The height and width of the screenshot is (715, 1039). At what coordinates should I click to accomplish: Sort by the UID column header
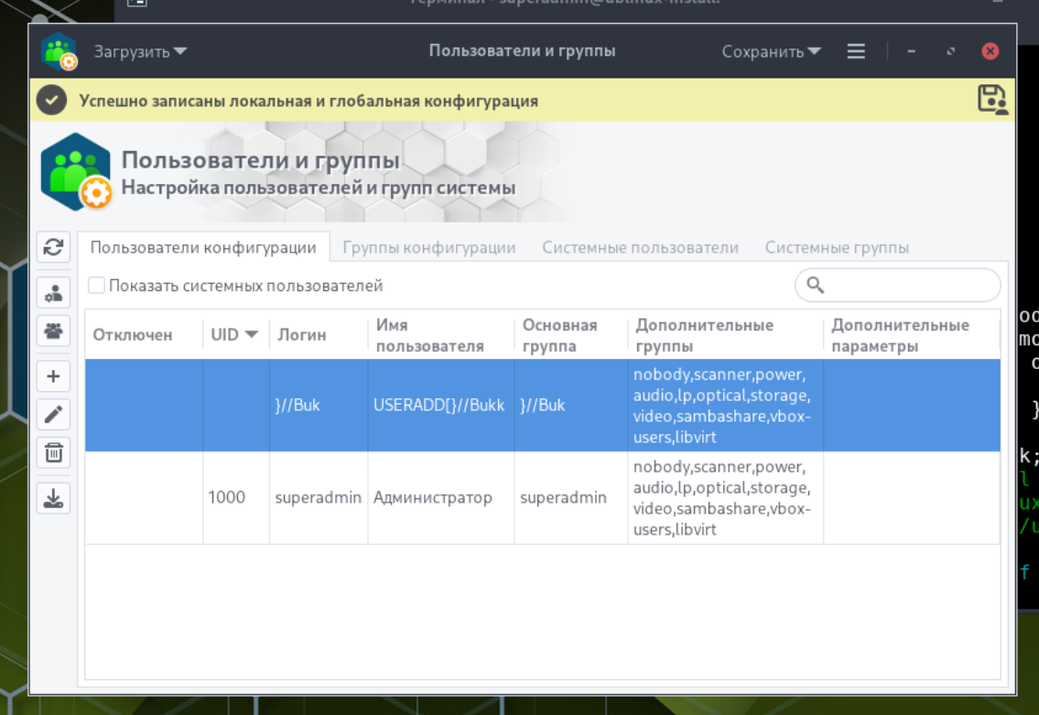tap(234, 335)
